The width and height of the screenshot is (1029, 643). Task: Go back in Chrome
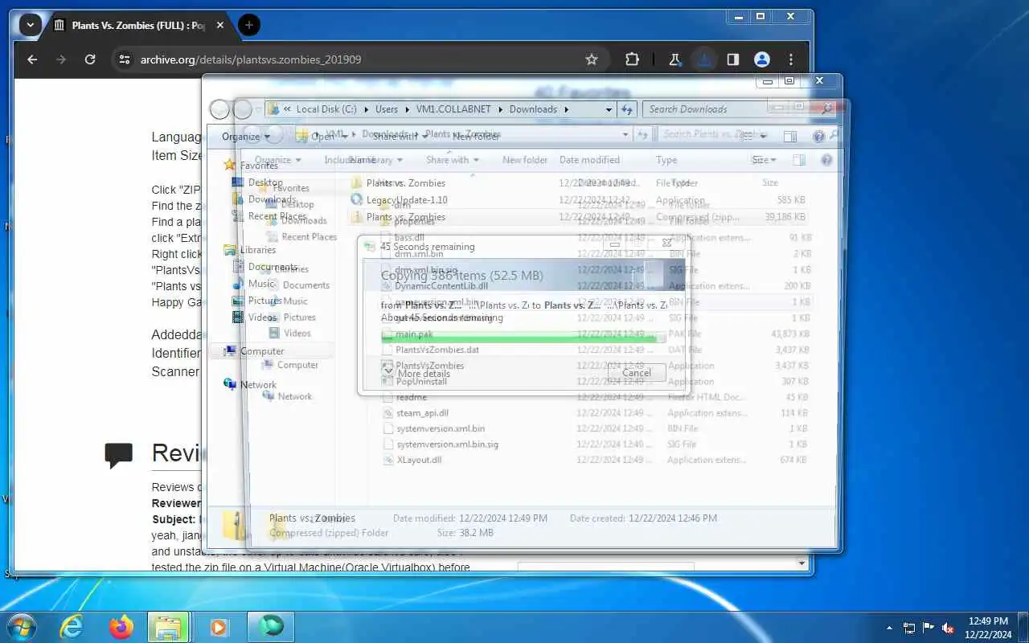coord(32,59)
